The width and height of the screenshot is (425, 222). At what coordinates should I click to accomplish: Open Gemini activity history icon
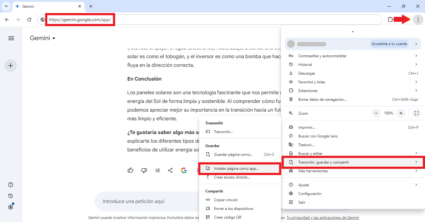[x=11, y=196]
